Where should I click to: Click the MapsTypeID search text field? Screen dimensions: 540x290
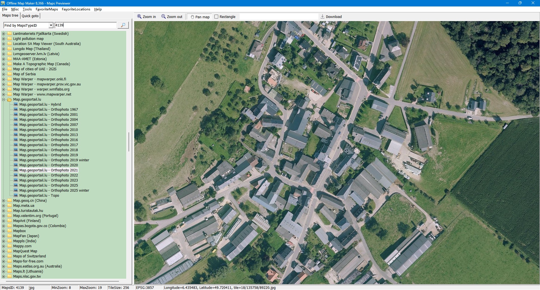point(85,25)
